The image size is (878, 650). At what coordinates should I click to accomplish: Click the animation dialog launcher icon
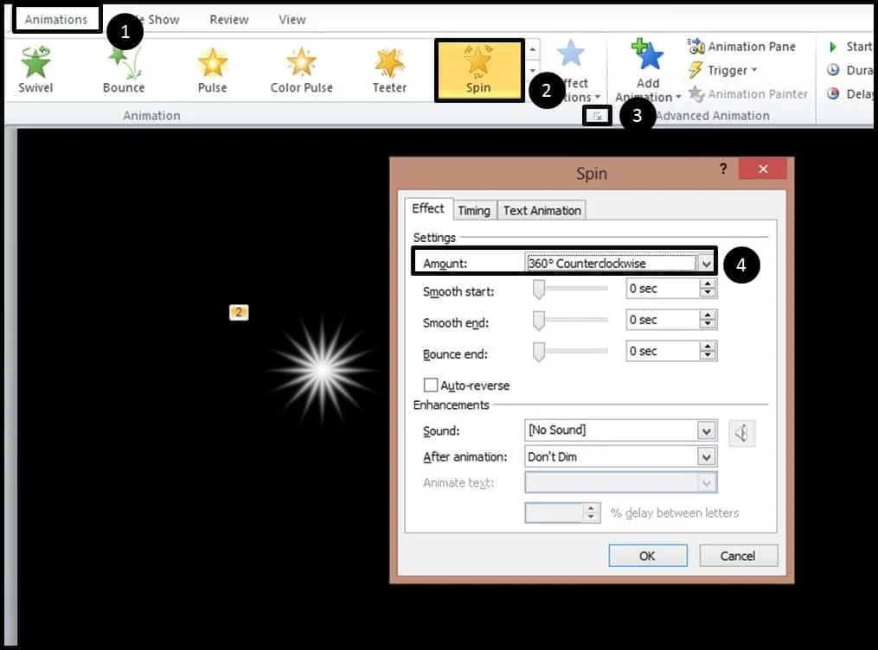598,116
